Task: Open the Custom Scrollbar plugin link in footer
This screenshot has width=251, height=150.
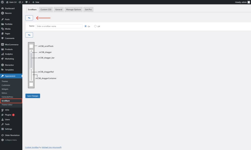Action: click(x=32, y=147)
